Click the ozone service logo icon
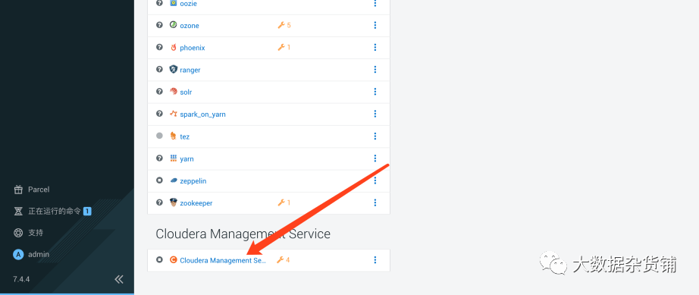699x295 pixels. pos(174,24)
